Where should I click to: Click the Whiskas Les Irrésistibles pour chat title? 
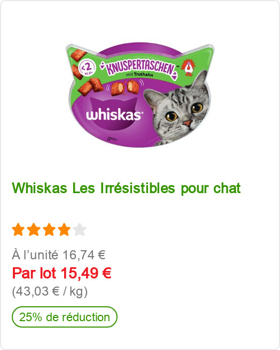point(126,188)
